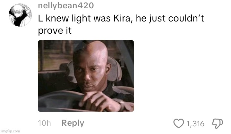Image resolution: width=231 pixels, height=134 pixels.
Task: Open the imgflip.com watermark link
Action: point(10,131)
